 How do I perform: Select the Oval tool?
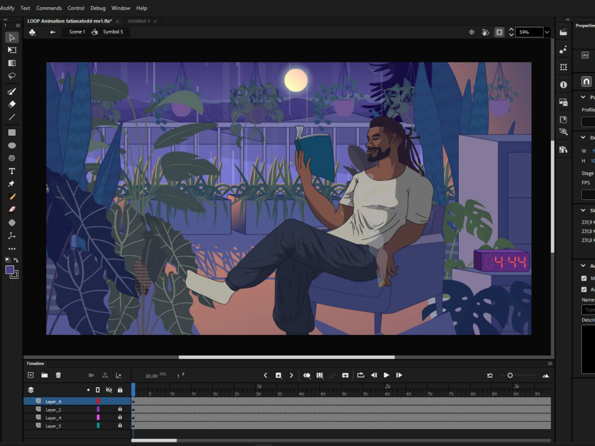pos(12,145)
